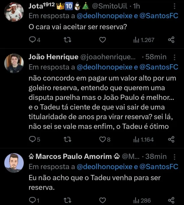Like Marcos Paulo Amorim's tweet
The width and height of the screenshot is (184, 205).
[x=102, y=200]
